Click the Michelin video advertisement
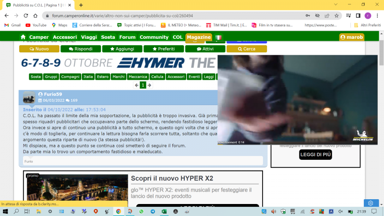 click(x=298, y=100)
